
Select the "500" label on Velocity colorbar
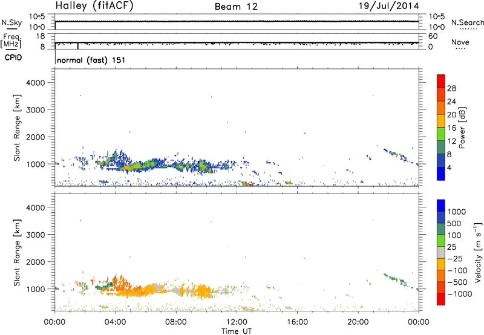(x=455, y=223)
